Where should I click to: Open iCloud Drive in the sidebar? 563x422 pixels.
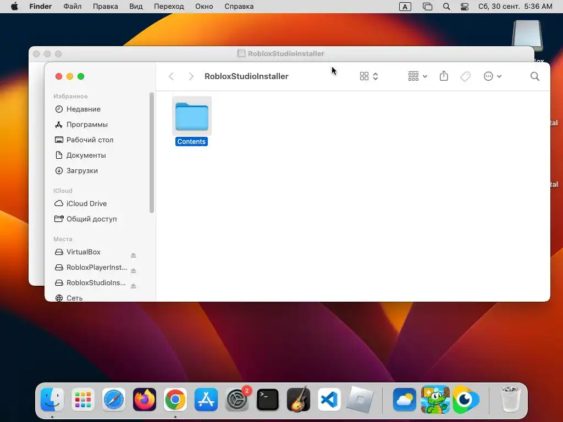pyautogui.click(x=86, y=203)
